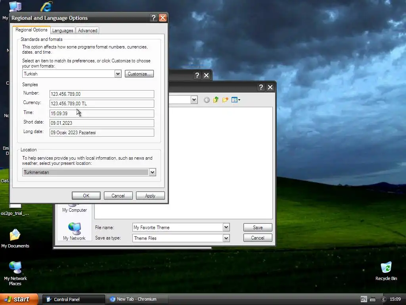
Task: Click the keyboard icon in system tray
Action: (x=373, y=299)
